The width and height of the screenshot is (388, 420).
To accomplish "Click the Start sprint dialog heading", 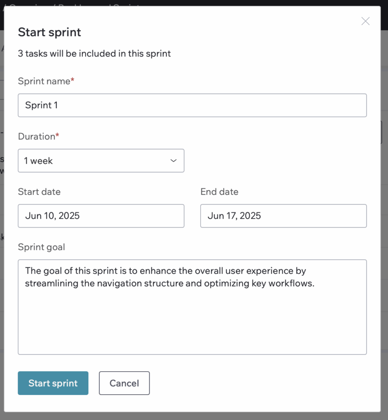I will 49,32.
